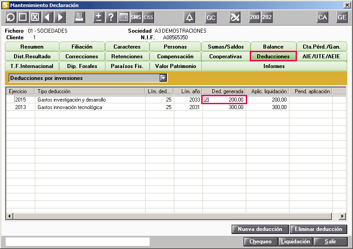Click the GE toolbar icon
This screenshot has width=353, height=249.
342,17
